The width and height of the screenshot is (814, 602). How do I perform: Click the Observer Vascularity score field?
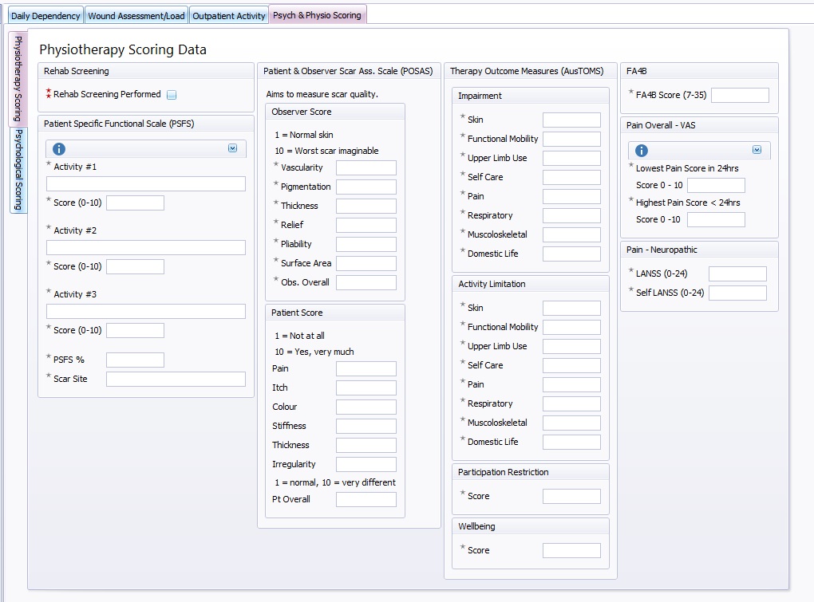[366, 167]
